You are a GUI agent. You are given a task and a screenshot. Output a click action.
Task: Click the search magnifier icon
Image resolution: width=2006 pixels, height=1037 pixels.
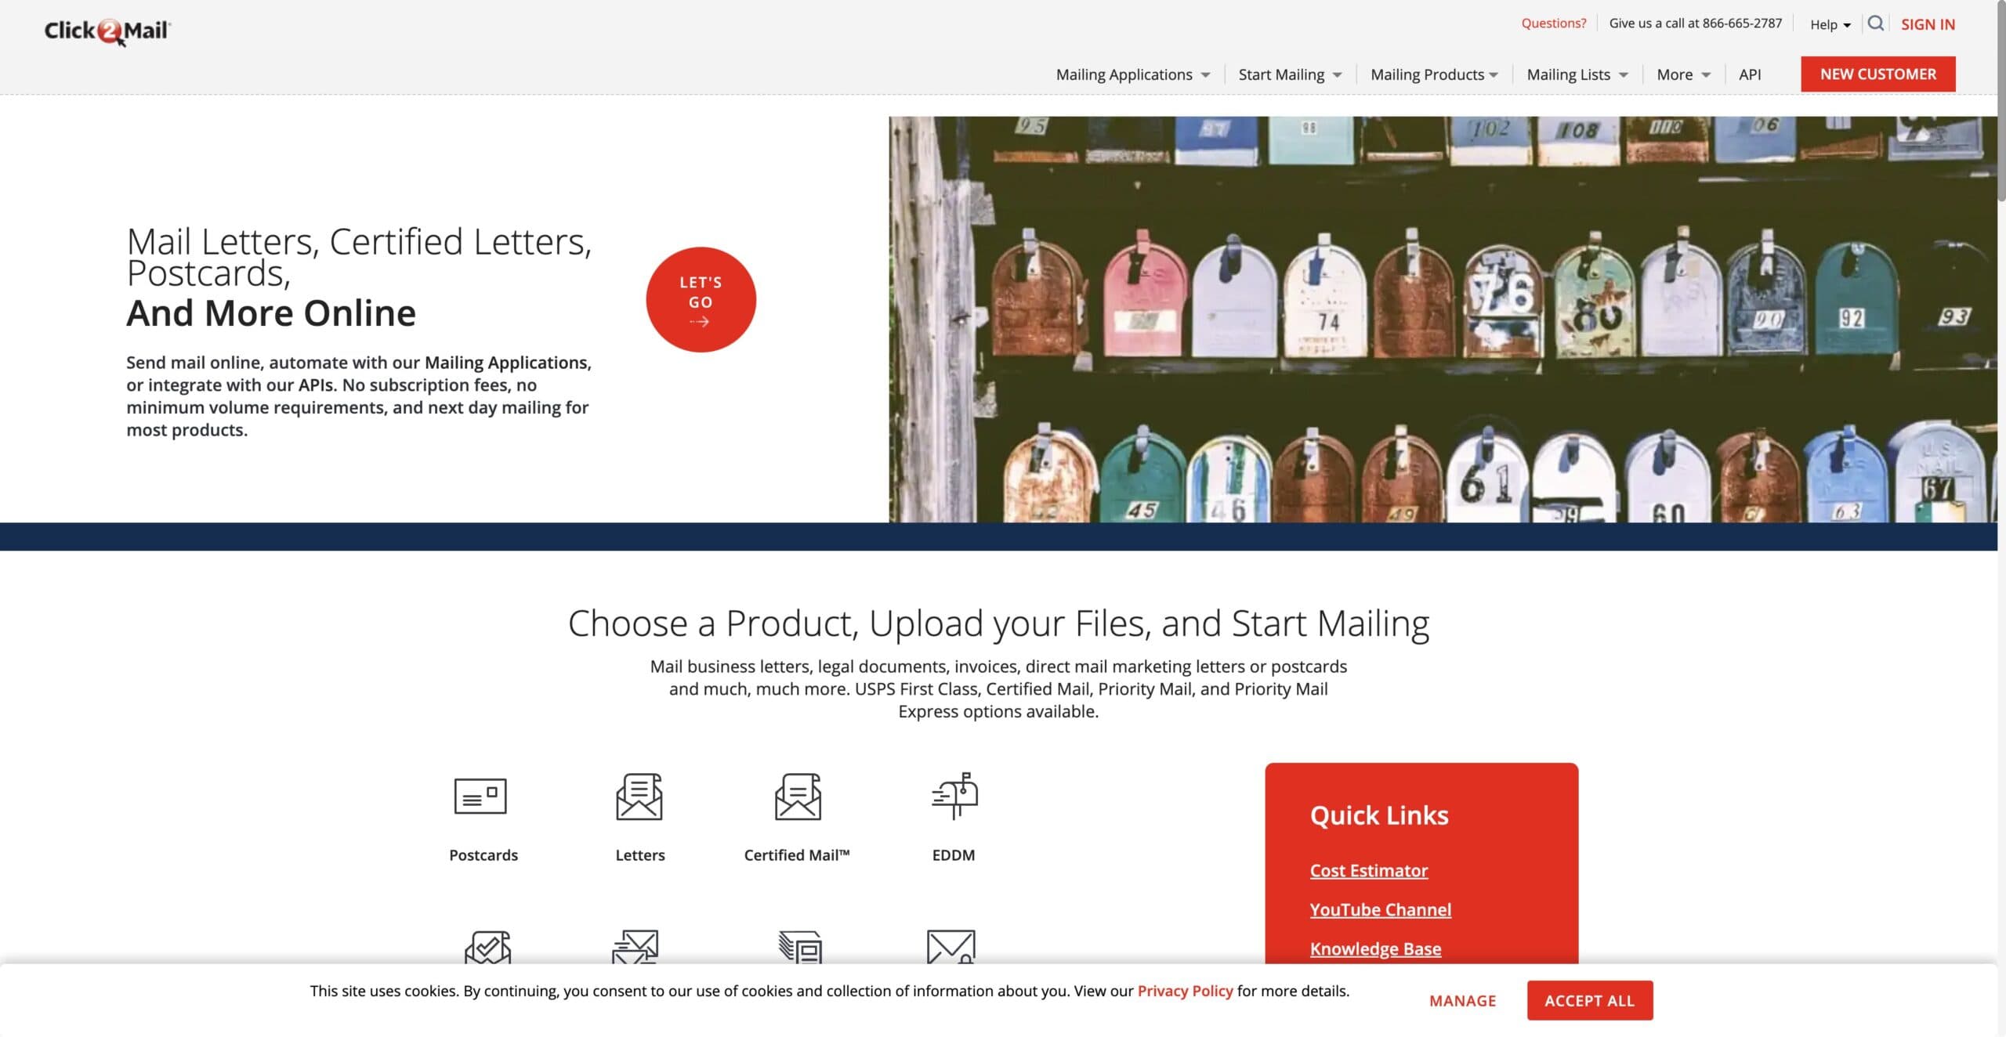[x=1875, y=23]
